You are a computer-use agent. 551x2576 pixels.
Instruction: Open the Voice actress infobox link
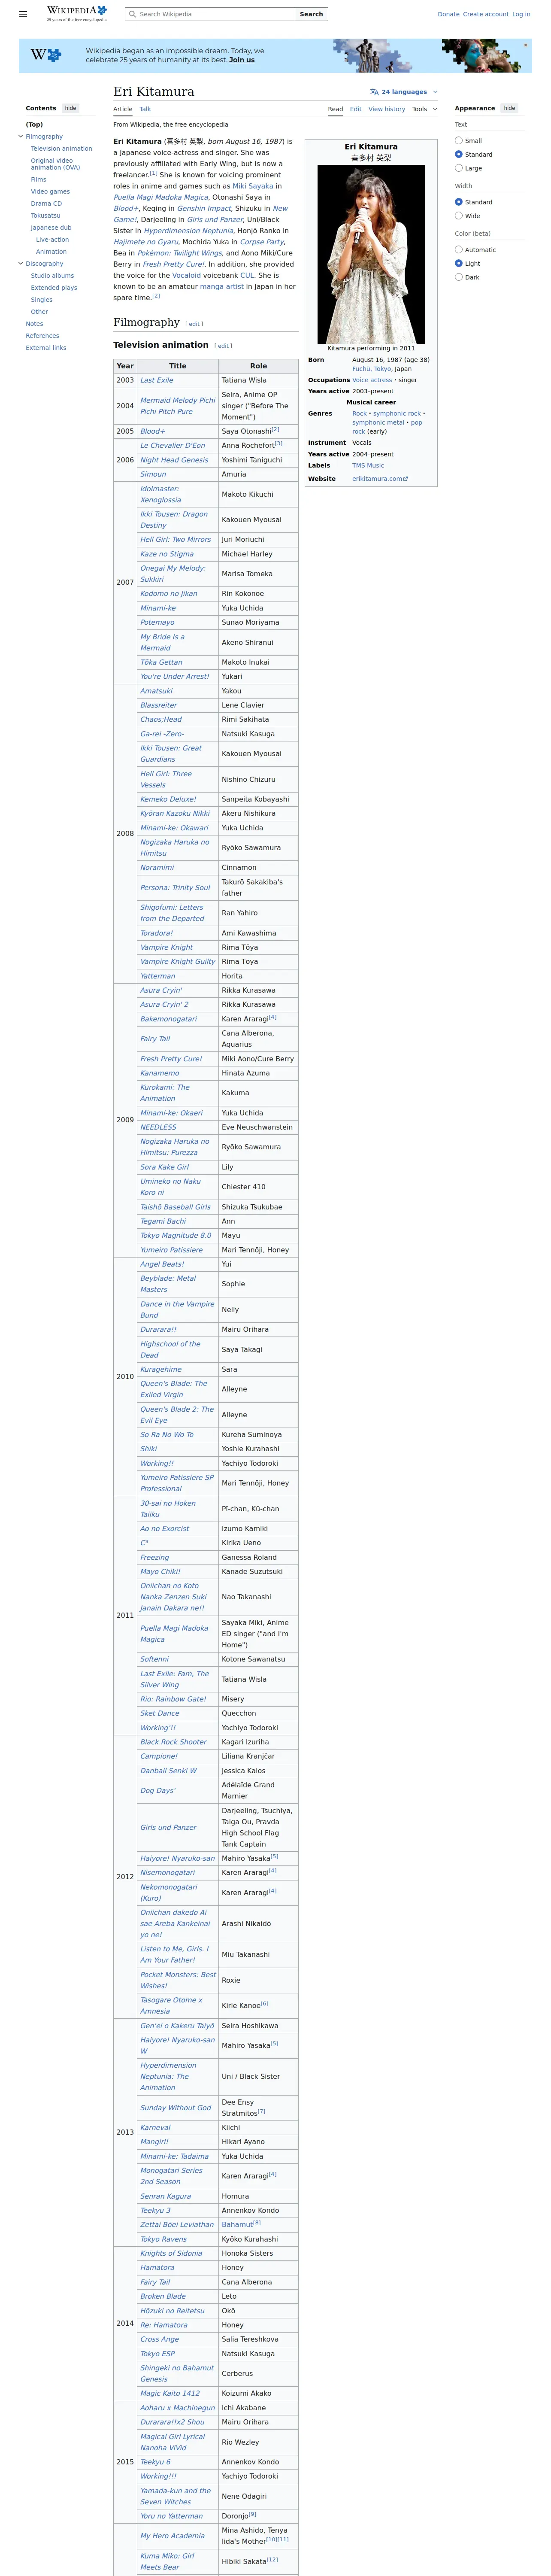[372, 380]
